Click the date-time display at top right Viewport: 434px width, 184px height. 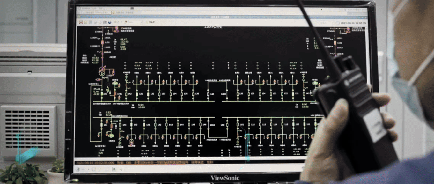coord(353,23)
